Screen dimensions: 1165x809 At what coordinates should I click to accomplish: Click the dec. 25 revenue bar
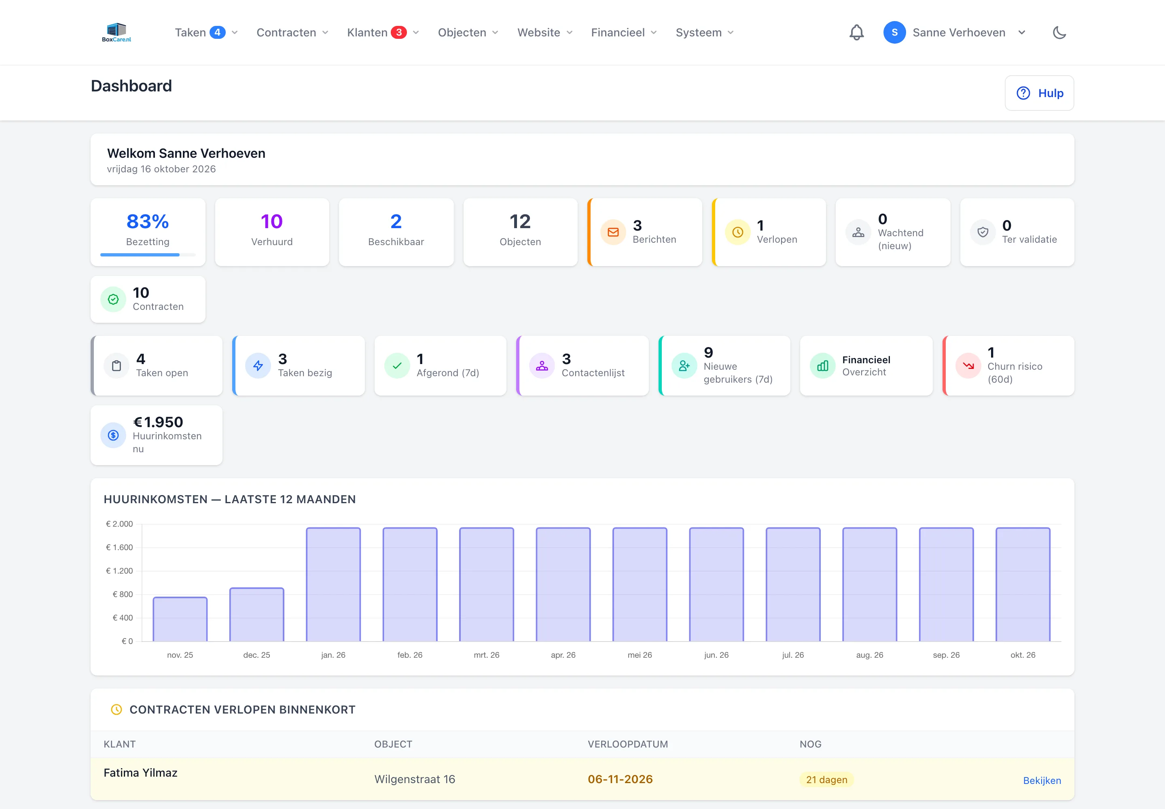256,615
